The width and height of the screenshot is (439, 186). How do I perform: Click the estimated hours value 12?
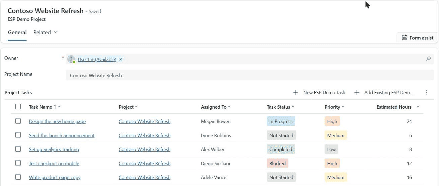click(409, 163)
